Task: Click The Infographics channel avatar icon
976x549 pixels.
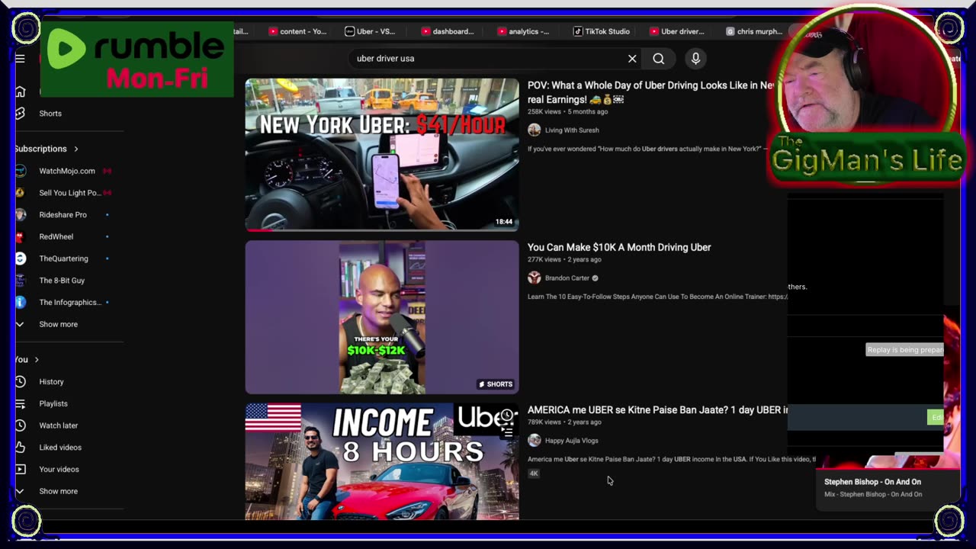Action: tap(21, 302)
